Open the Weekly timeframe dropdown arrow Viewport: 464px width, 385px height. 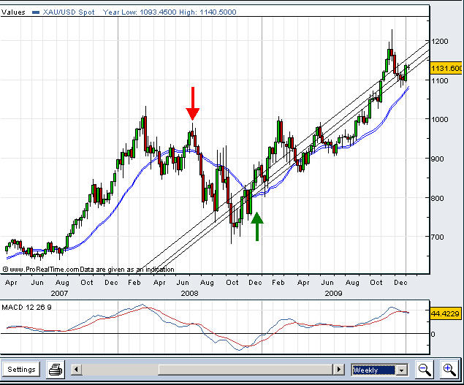402,370
